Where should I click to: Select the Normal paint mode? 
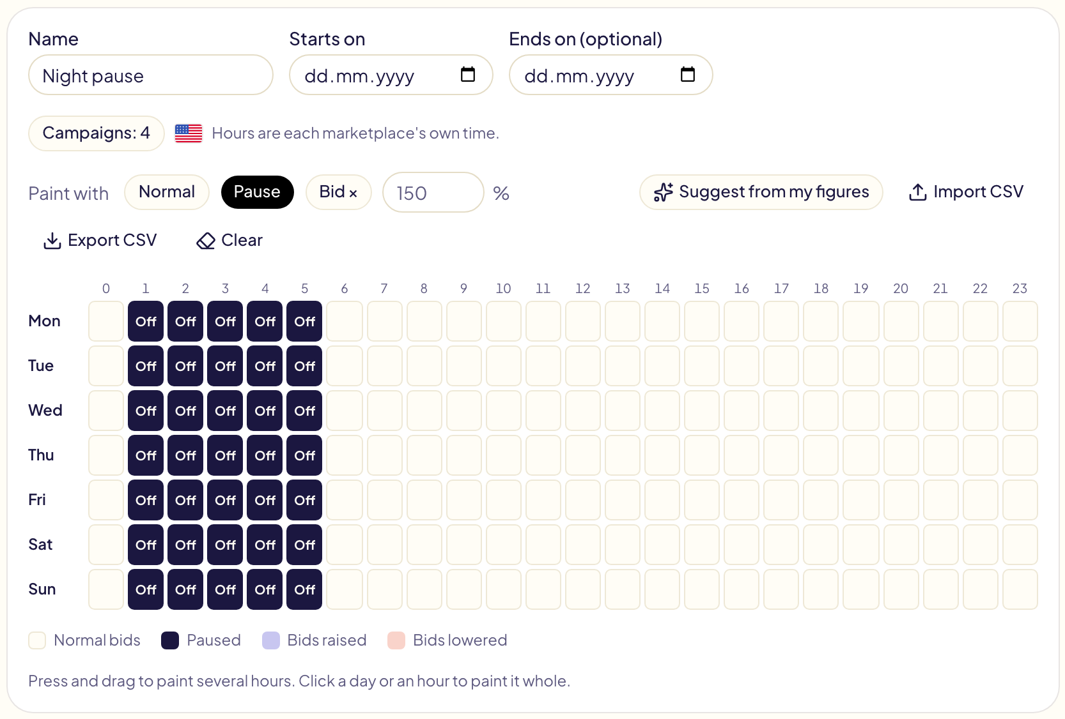167,192
